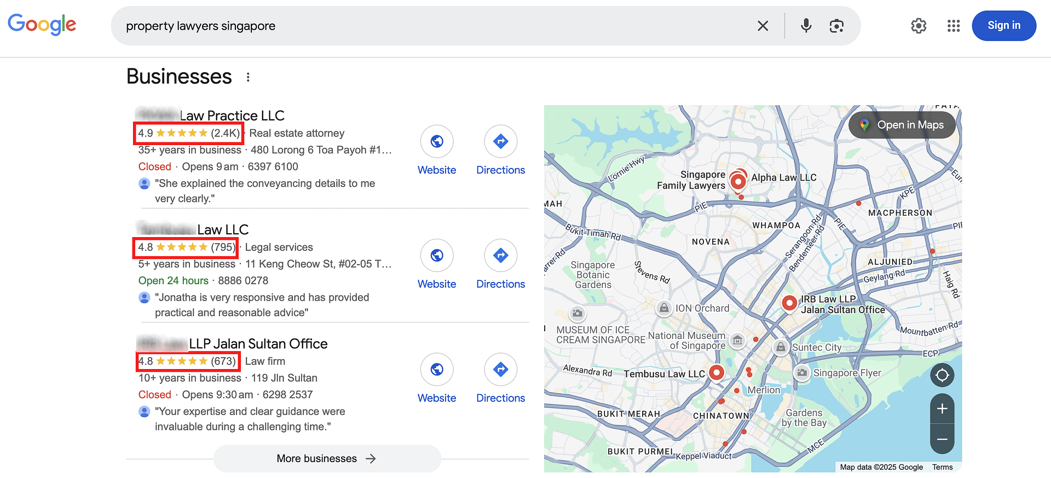Screen dimensions: 1051x478
Task: Zoom out on the map
Action: pyautogui.click(x=942, y=439)
